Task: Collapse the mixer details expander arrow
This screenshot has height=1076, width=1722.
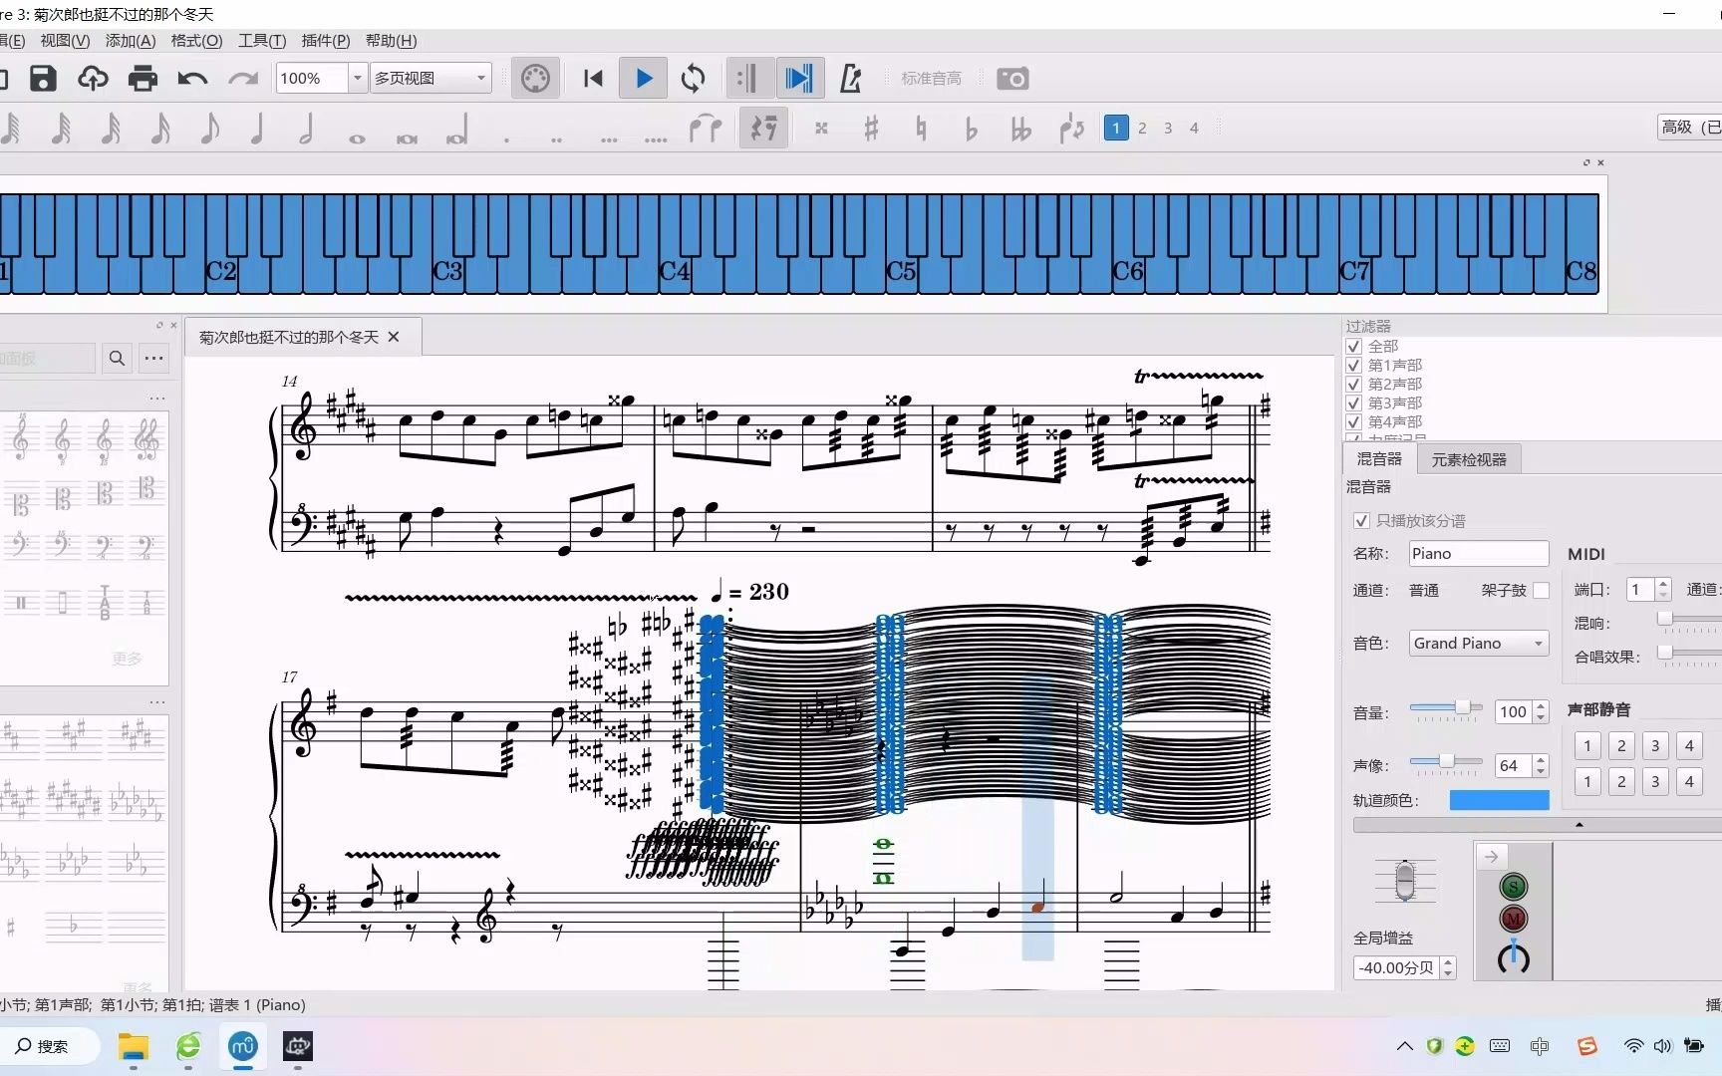Action: pos(1578,825)
